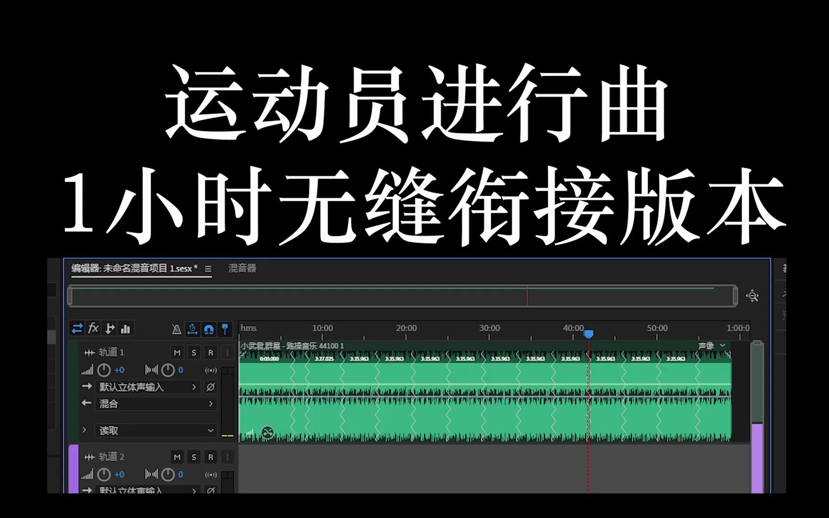Expand Track 1 automation lanes chevron
The height and width of the screenshot is (518, 829).
click(84, 430)
